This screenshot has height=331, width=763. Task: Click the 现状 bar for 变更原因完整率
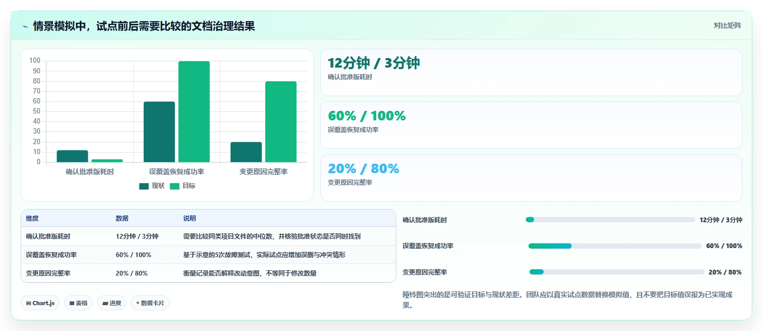(x=246, y=152)
